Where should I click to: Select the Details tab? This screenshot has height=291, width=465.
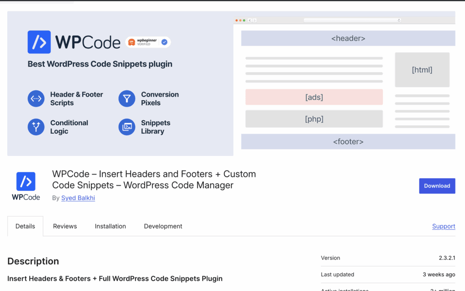25,226
